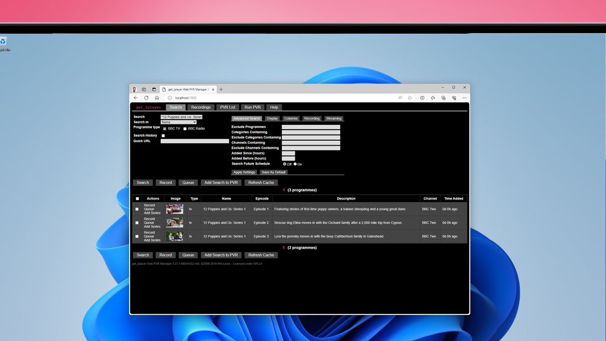Expand the Display options section
Screen dimensions: 606x341
272,118
